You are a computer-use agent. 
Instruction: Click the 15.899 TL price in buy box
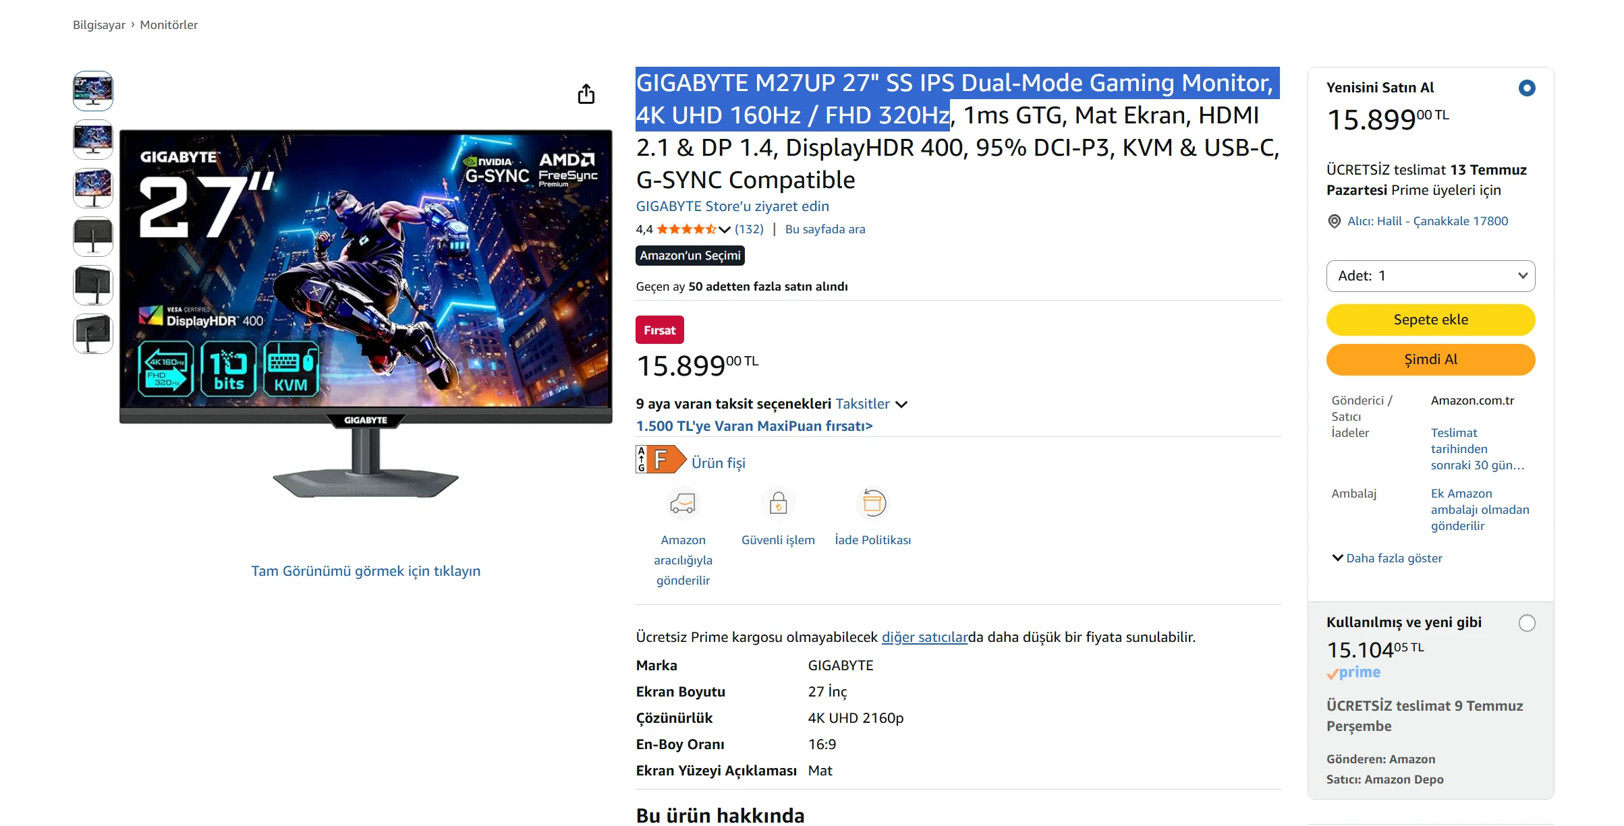click(x=1388, y=119)
